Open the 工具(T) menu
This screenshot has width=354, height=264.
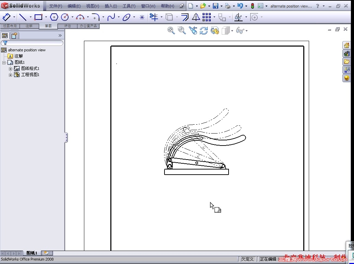129,6
